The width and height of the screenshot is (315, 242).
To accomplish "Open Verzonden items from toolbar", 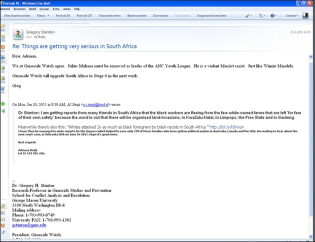I will [x=109, y=15].
